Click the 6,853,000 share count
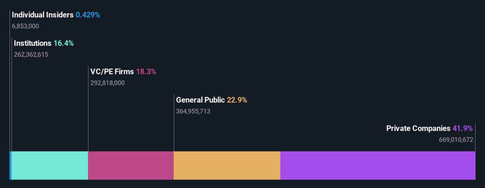The image size is (485, 188). (x=25, y=26)
